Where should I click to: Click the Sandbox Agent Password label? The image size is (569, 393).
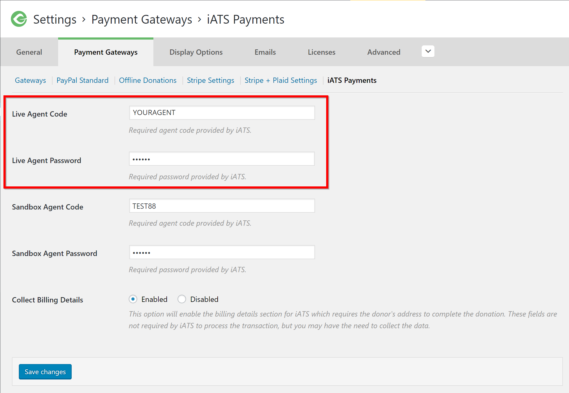click(x=54, y=253)
